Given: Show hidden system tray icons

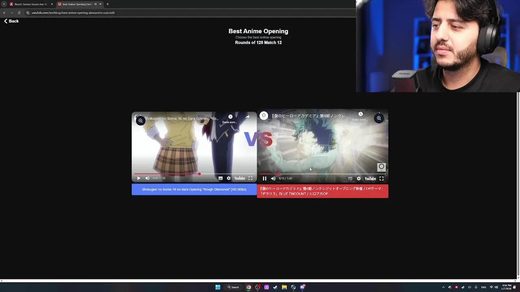Looking at the screenshot, I should click(x=443, y=287).
